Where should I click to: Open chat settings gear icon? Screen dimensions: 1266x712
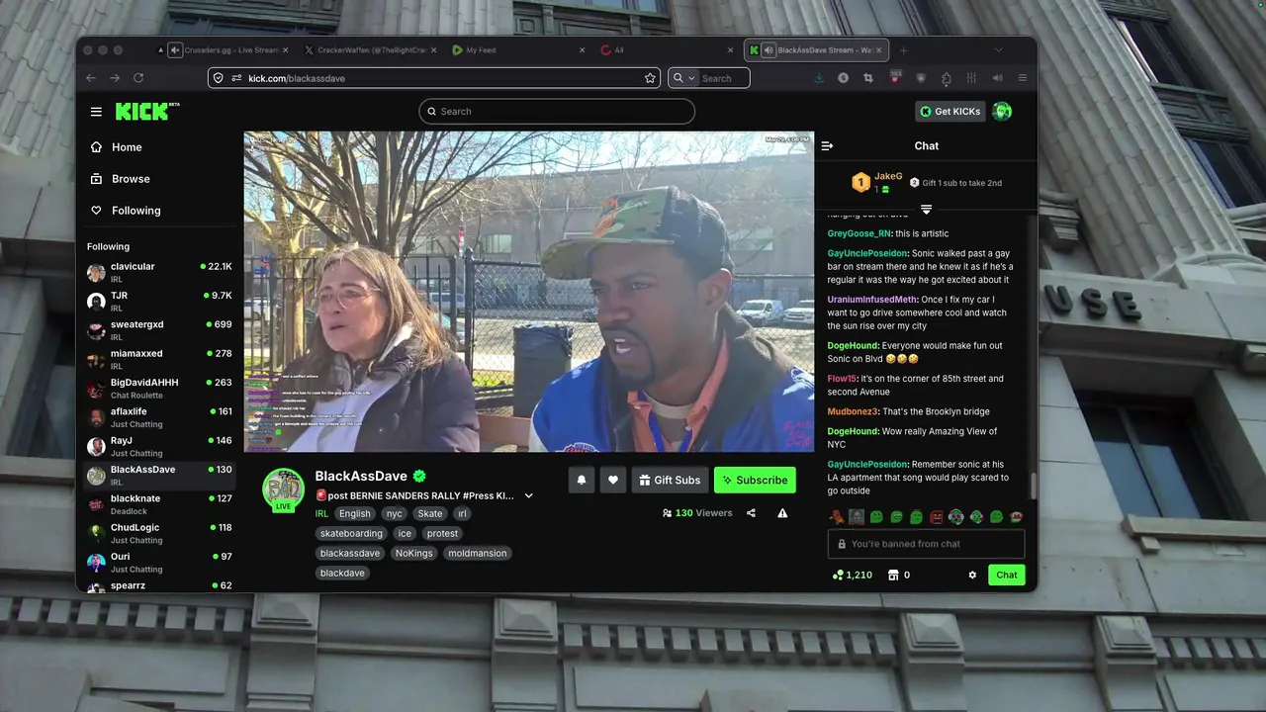(972, 575)
